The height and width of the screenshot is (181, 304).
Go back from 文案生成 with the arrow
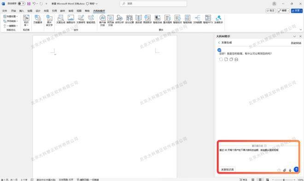click(x=219, y=42)
